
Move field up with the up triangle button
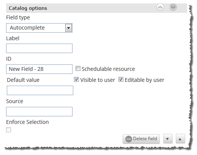click(180, 139)
